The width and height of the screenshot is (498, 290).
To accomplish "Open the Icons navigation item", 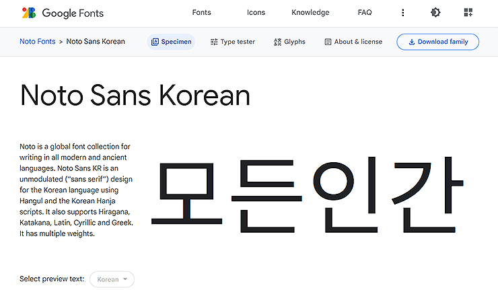I will pyautogui.click(x=256, y=12).
